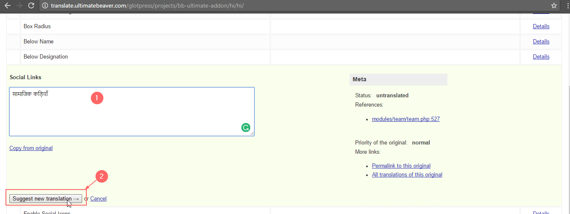This screenshot has height=214, width=570.
Task: Open modules/team/team.php:527 reference link
Action: [x=405, y=119]
